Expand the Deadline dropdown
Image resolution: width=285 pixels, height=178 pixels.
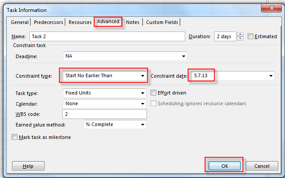[183, 57]
